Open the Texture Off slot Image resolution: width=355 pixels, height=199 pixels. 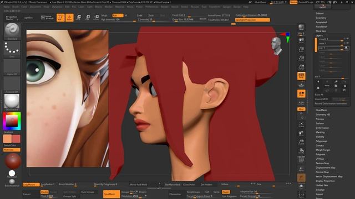click(x=12, y=85)
